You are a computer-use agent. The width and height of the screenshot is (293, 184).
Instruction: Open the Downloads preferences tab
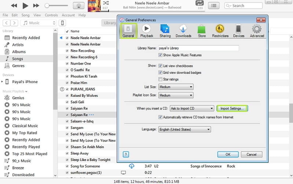point(183,31)
